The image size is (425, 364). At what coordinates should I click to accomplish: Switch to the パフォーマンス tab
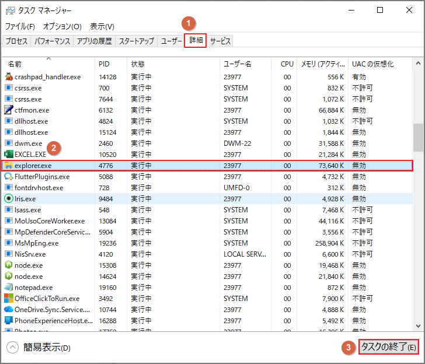tap(52, 41)
